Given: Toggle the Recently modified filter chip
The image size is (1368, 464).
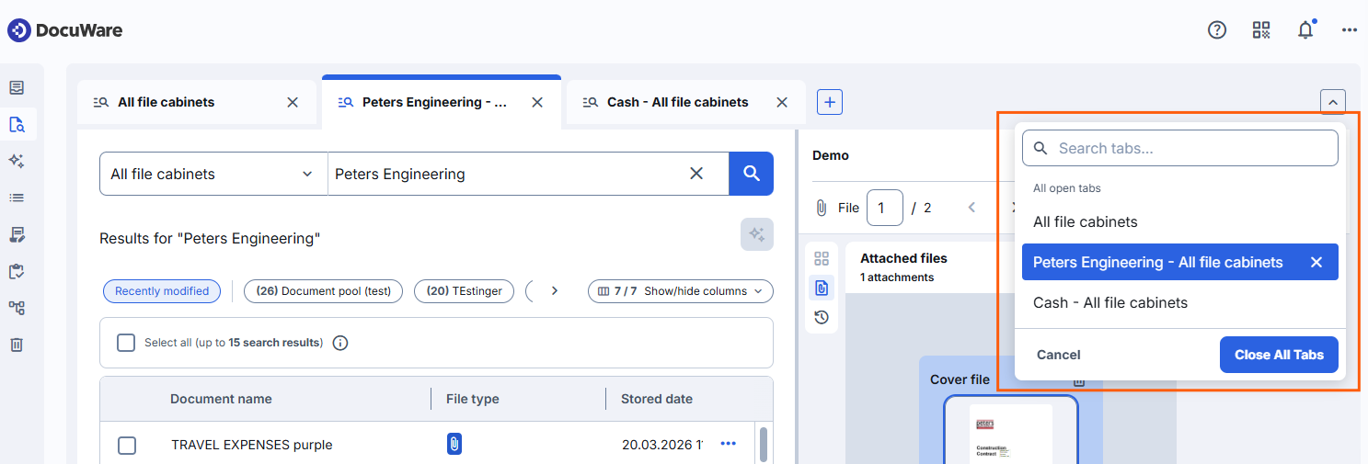Looking at the screenshot, I should click(x=162, y=291).
